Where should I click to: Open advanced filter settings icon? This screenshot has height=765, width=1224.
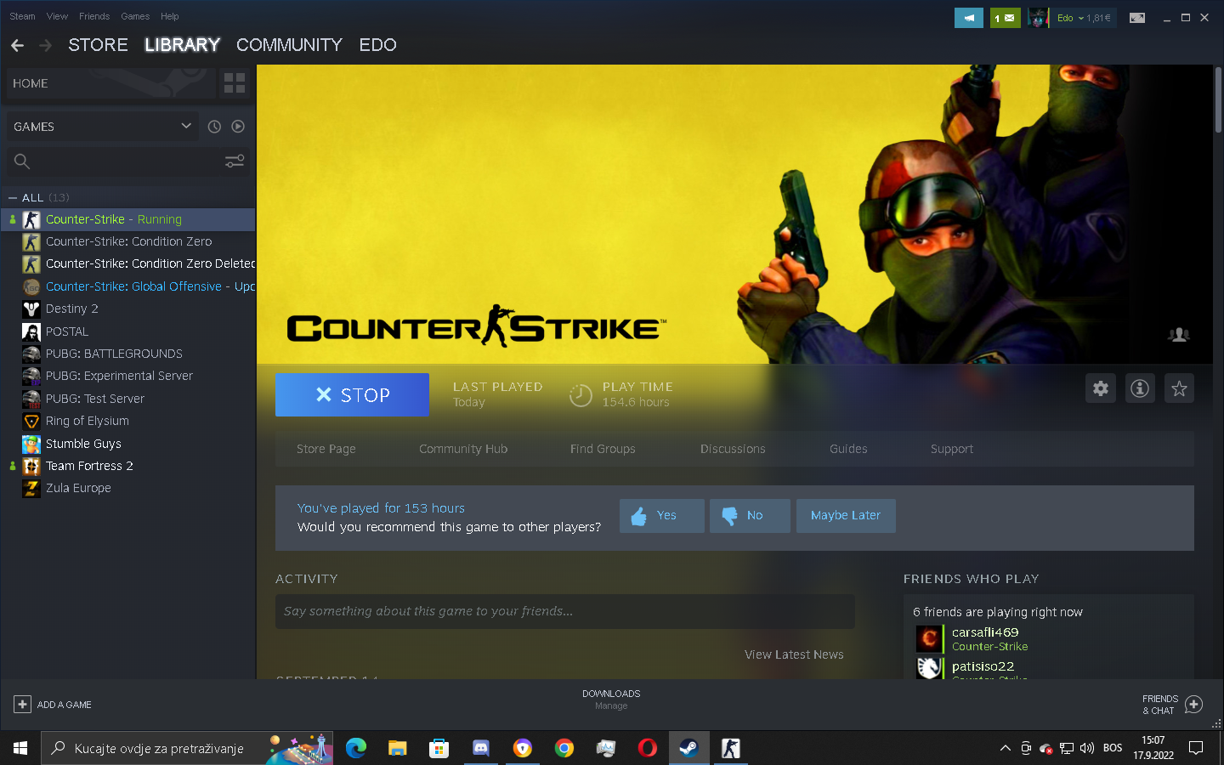[235, 161]
